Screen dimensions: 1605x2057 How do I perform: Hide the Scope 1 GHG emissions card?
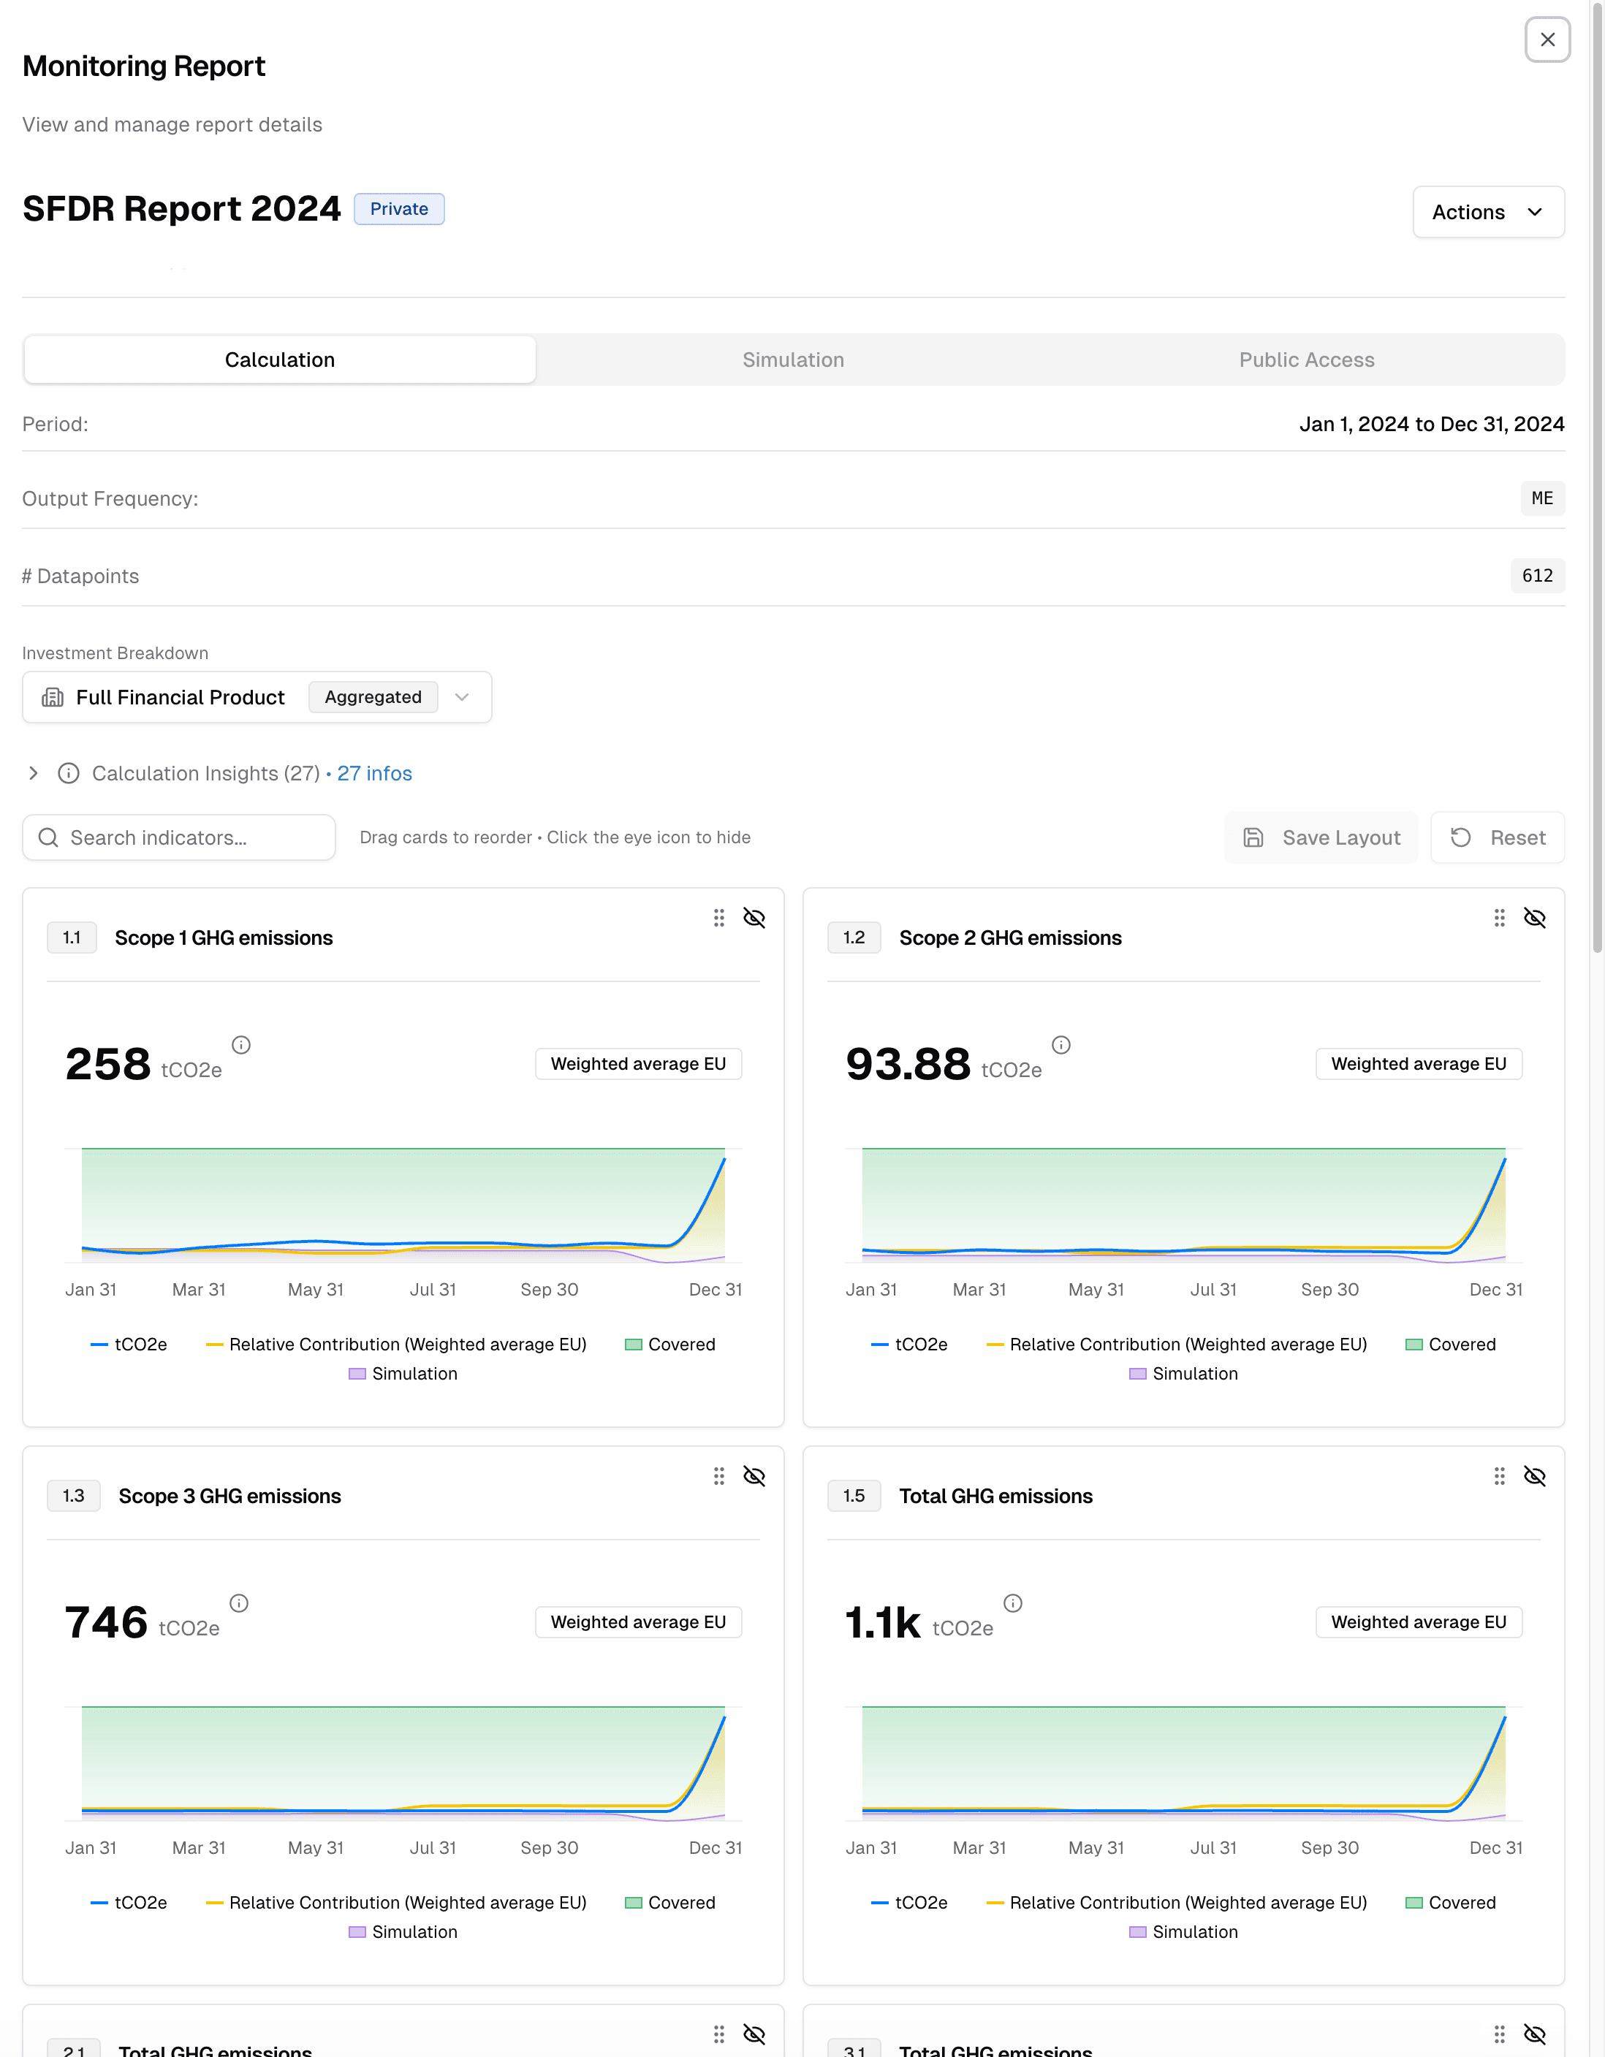(x=754, y=917)
